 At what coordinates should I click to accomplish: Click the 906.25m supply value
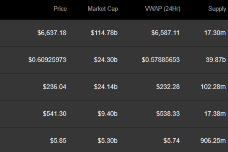213,141
